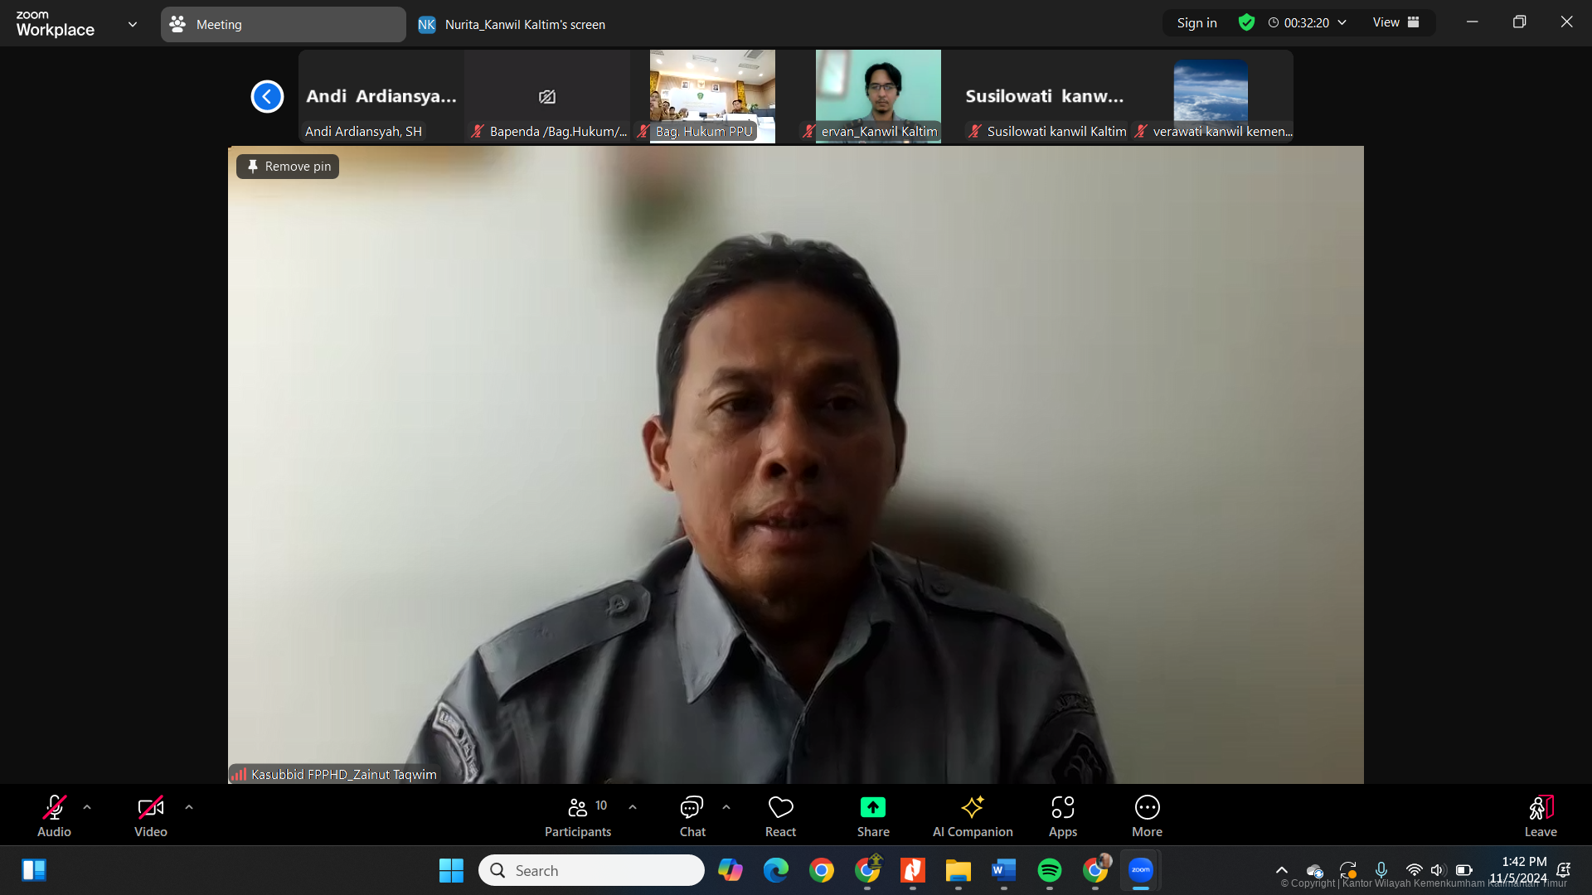This screenshot has height=895, width=1592.
Task: Select ervan_Kanwil Kaltim video thumbnail
Action: 878,96
